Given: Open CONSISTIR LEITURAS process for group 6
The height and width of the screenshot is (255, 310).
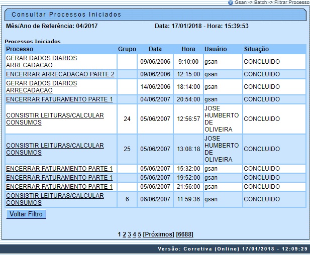Looking at the screenshot, I should click(55, 199).
